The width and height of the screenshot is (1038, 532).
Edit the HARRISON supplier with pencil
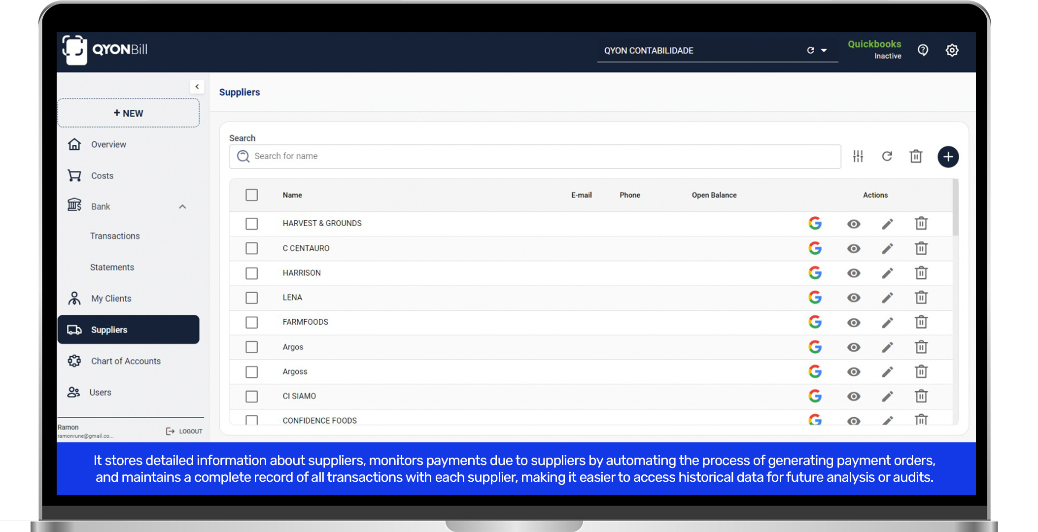click(887, 273)
